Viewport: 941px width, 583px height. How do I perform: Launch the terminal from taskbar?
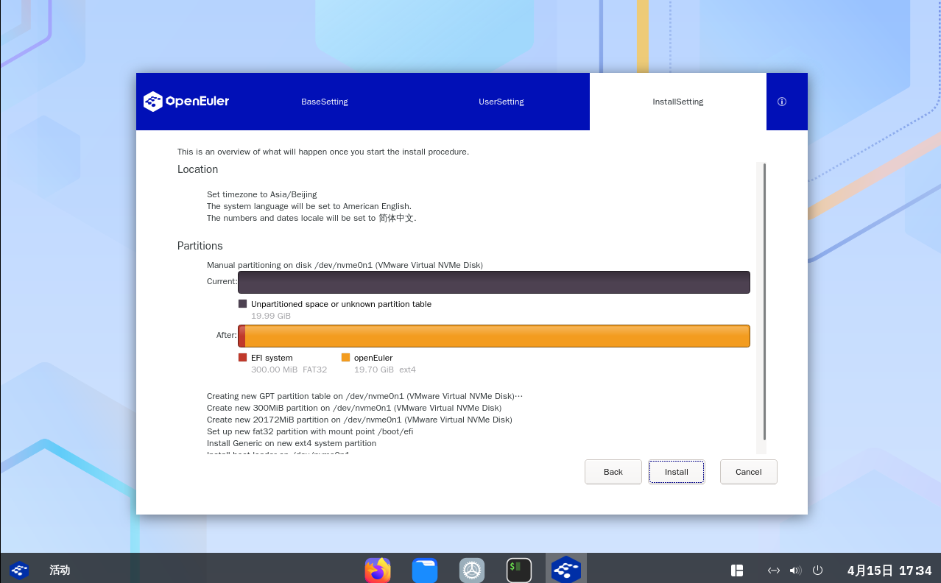(x=519, y=570)
